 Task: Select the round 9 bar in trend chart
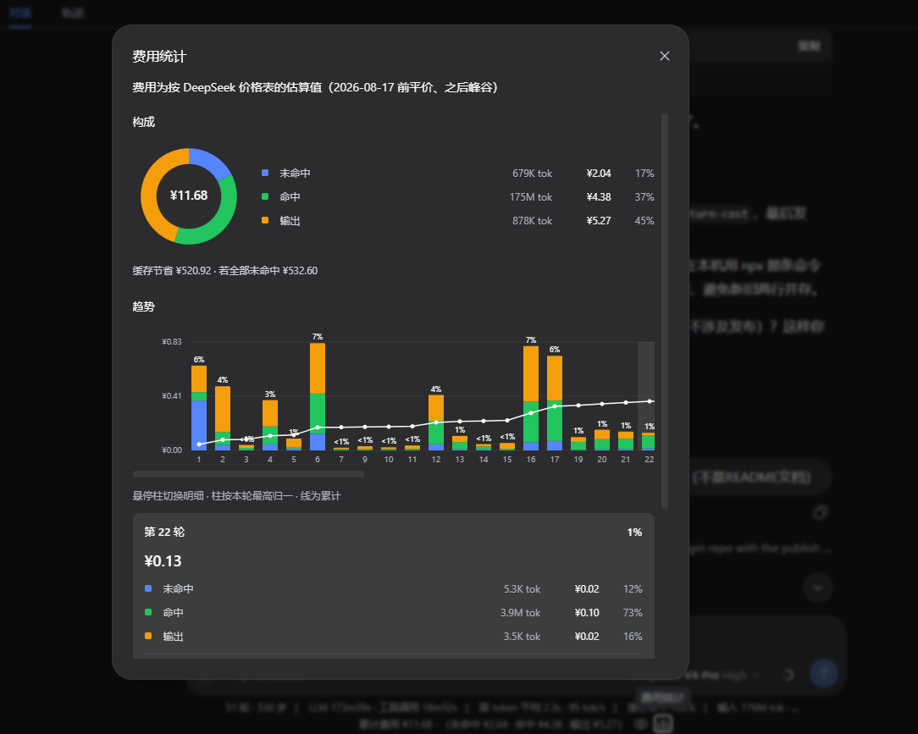click(x=365, y=449)
